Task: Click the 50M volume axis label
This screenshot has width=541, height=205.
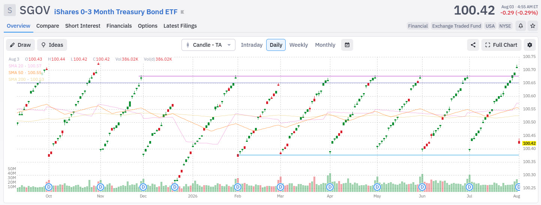Action: tap(12, 169)
